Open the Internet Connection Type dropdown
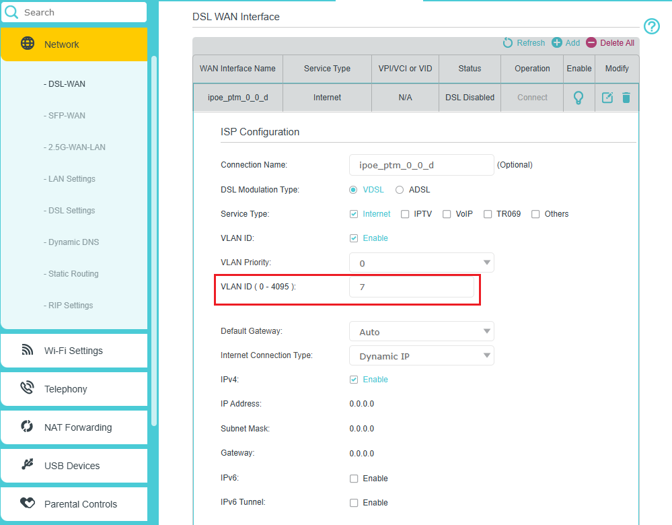 [x=421, y=355]
